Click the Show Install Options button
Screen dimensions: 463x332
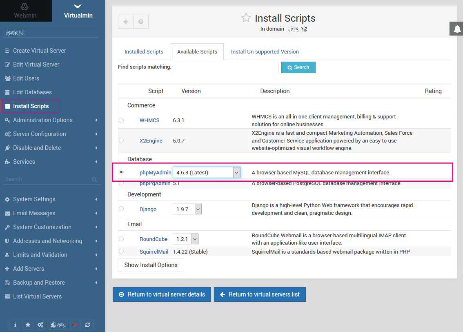(151, 265)
